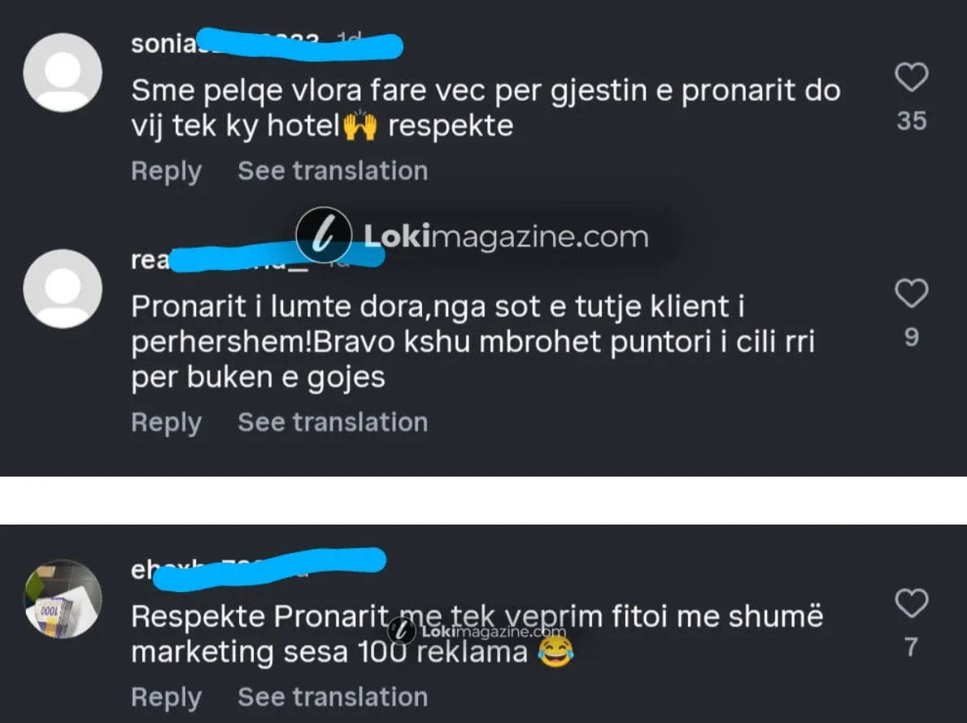See translation of sonia's Vlora comment
Screen dimensions: 967x723
(332, 171)
